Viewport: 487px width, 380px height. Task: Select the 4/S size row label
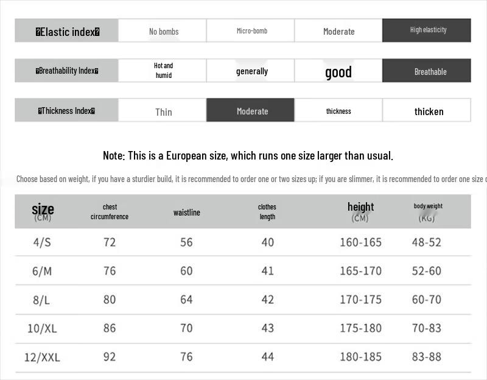[x=42, y=242]
